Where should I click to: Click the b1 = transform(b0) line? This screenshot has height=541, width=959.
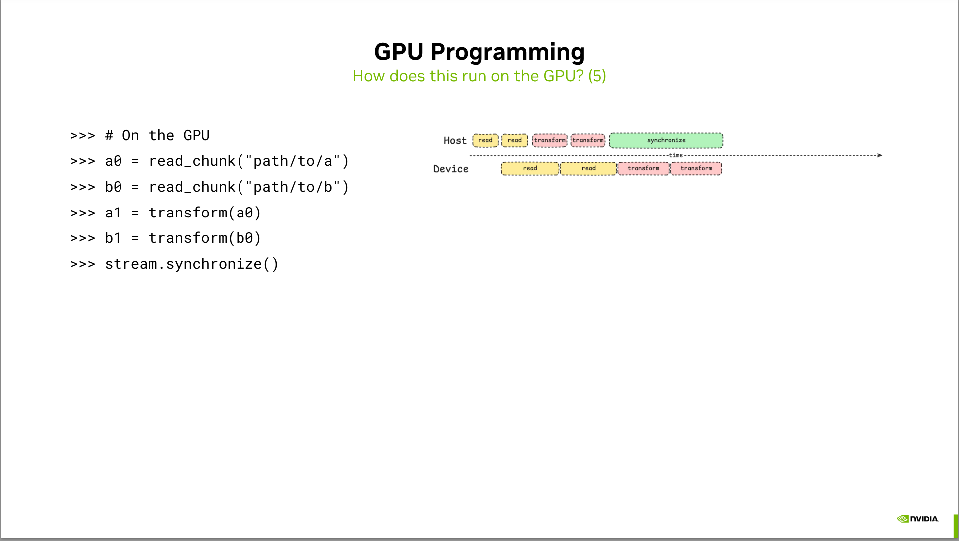183,238
